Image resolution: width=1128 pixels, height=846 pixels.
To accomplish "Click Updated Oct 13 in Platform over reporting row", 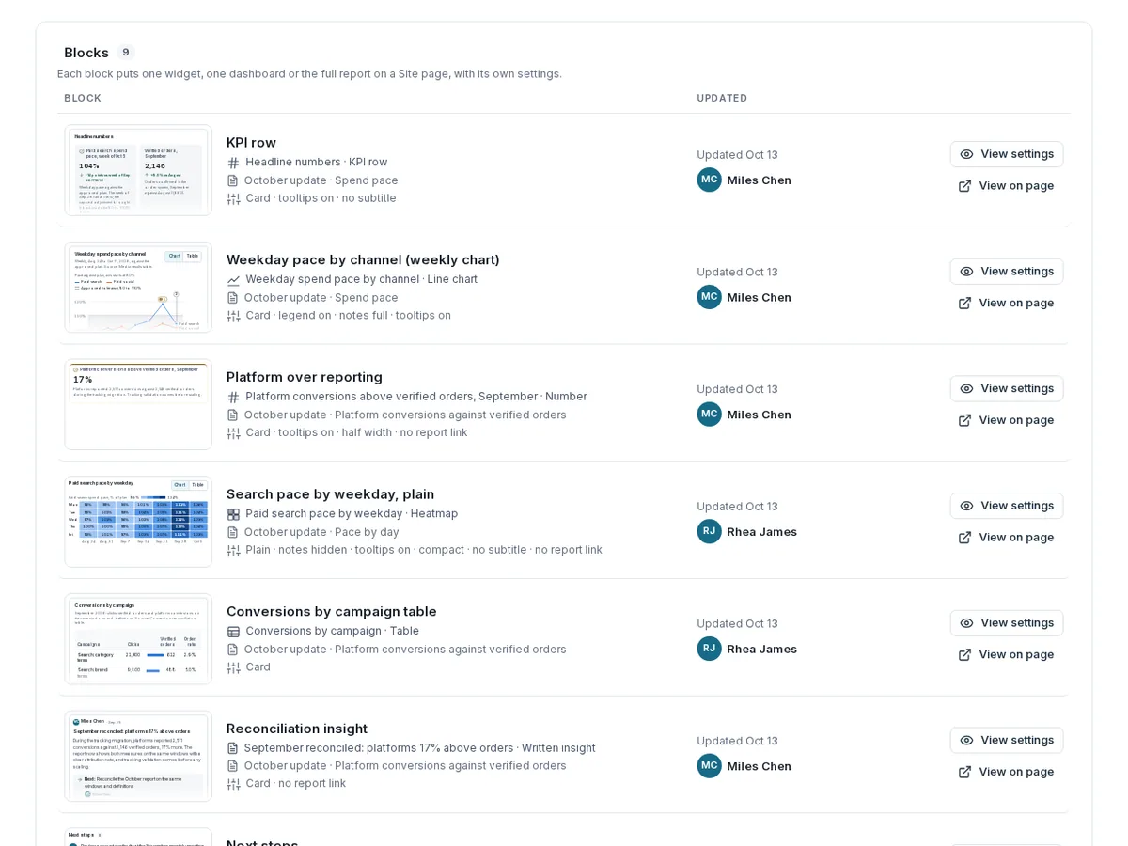I will (x=738, y=389).
